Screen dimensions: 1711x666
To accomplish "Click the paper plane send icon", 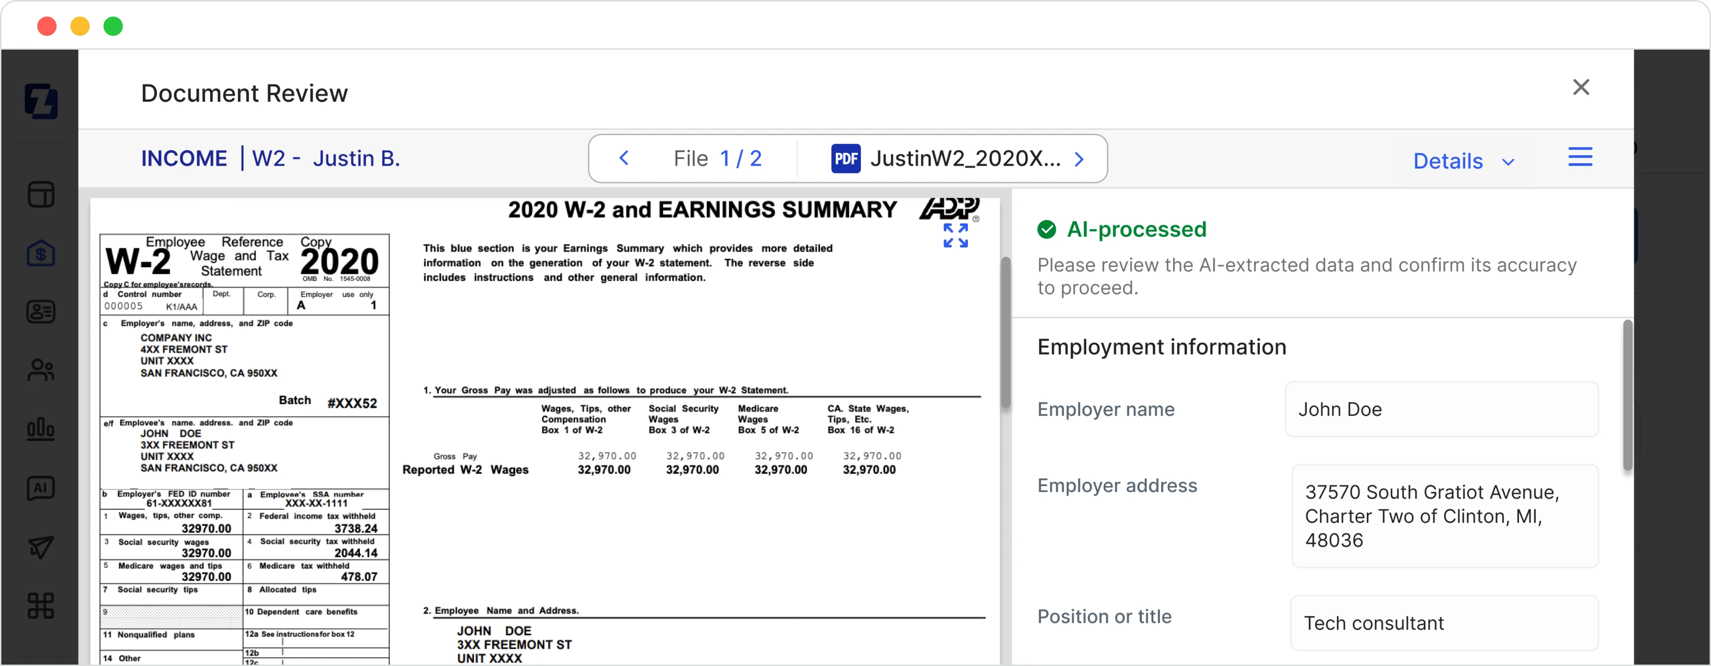I will (41, 547).
